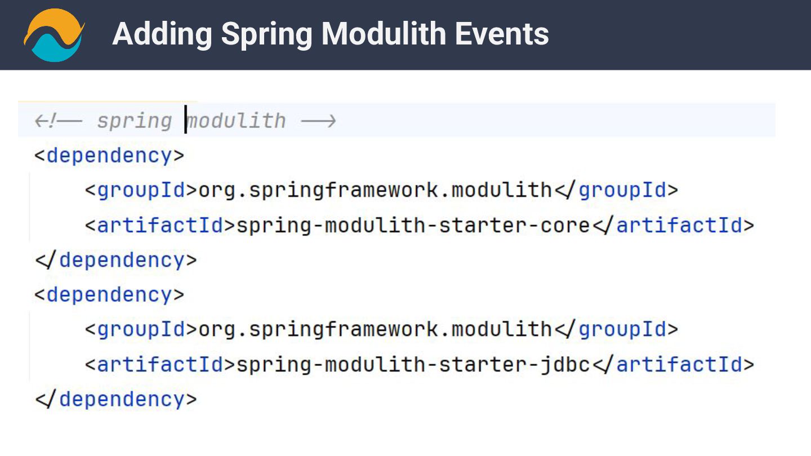The width and height of the screenshot is (811, 456).
Task: Click first org.springframework.modulith group value
Action: point(375,190)
